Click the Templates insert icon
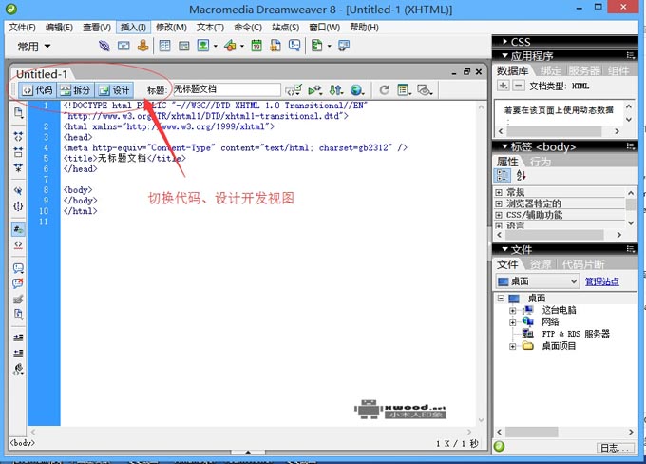This screenshot has height=464, width=646. click(x=317, y=46)
